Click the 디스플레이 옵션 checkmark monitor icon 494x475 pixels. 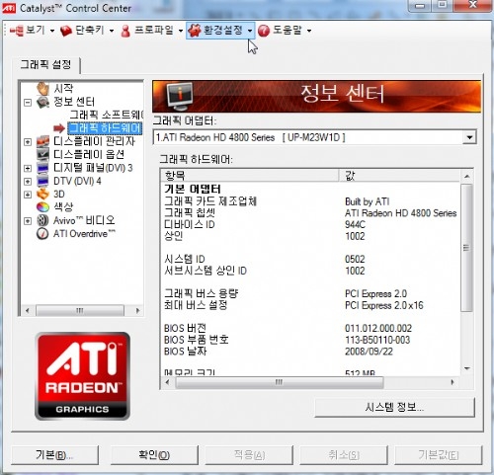42,154
